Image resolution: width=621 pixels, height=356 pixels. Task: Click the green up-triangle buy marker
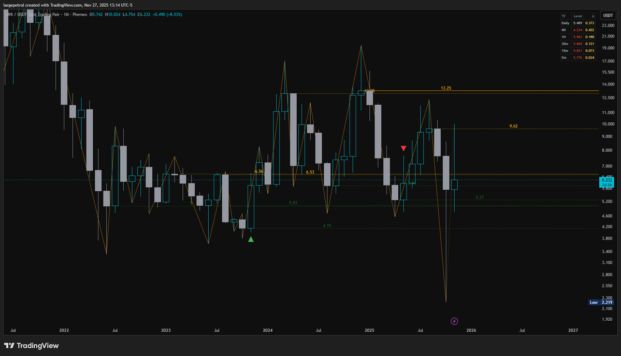(x=251, y=239)
